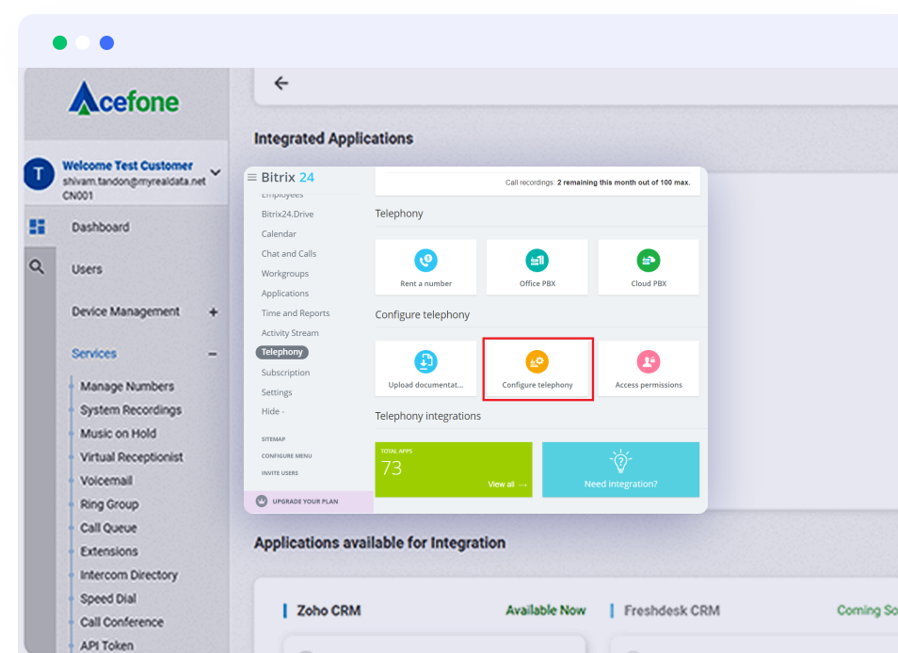Click the search magnifier icon
898x653 pixels.
click(37, 266)
